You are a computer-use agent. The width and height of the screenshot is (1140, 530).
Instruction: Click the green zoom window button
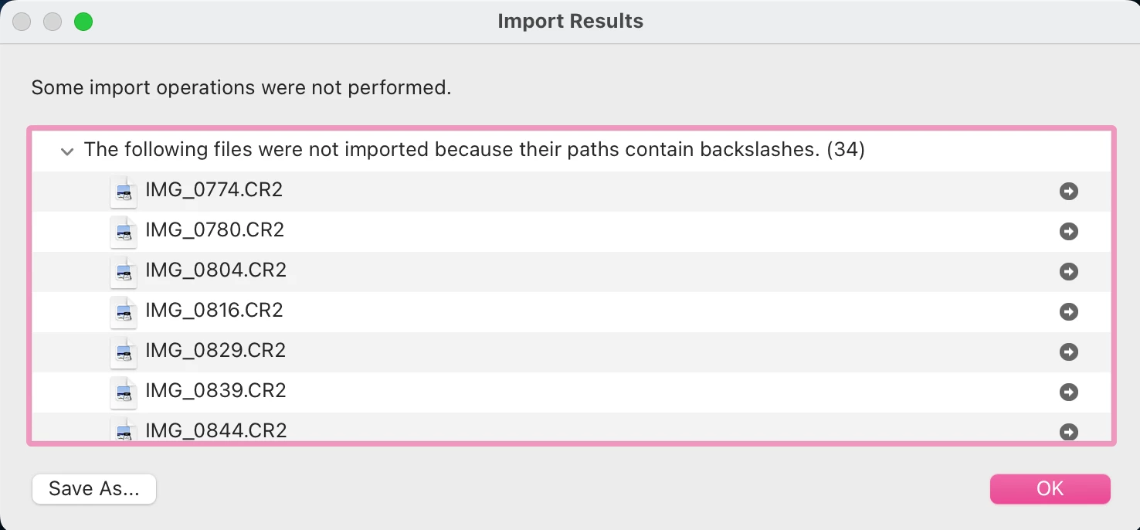coord(83,22)
